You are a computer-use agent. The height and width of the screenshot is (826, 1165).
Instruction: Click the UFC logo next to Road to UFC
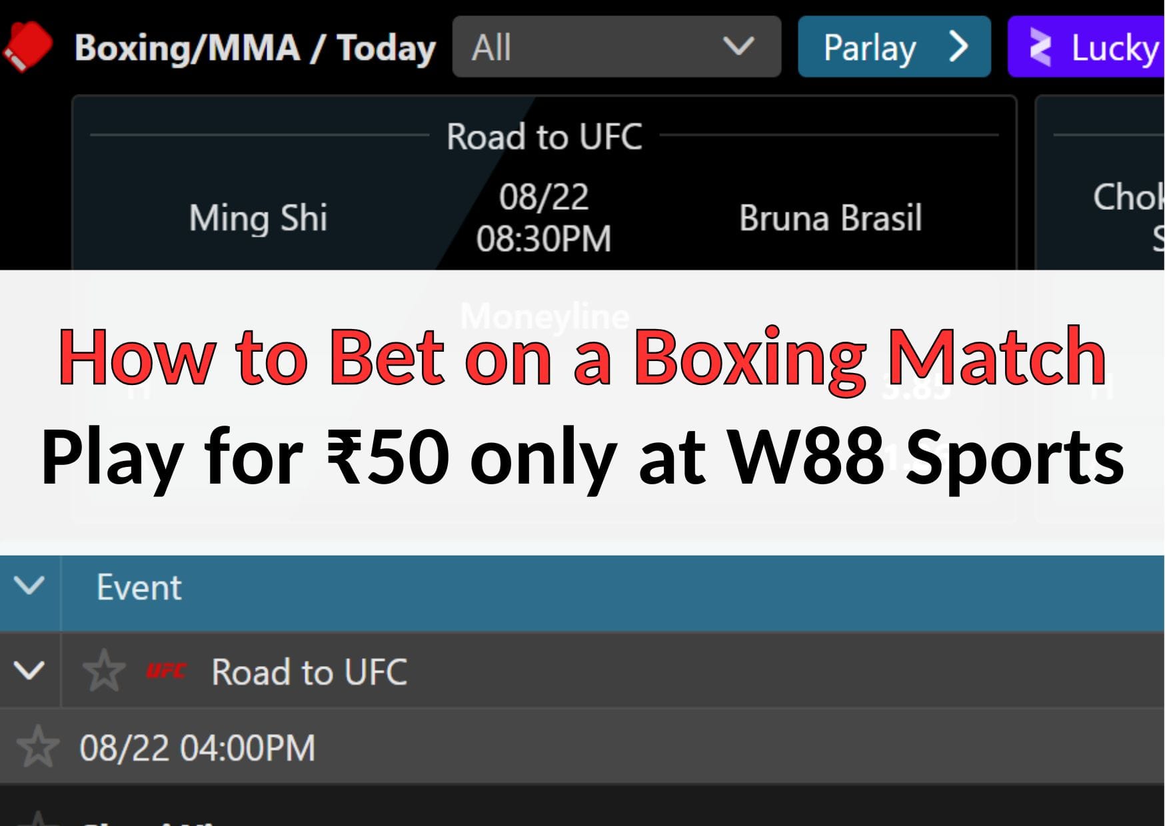165,671
